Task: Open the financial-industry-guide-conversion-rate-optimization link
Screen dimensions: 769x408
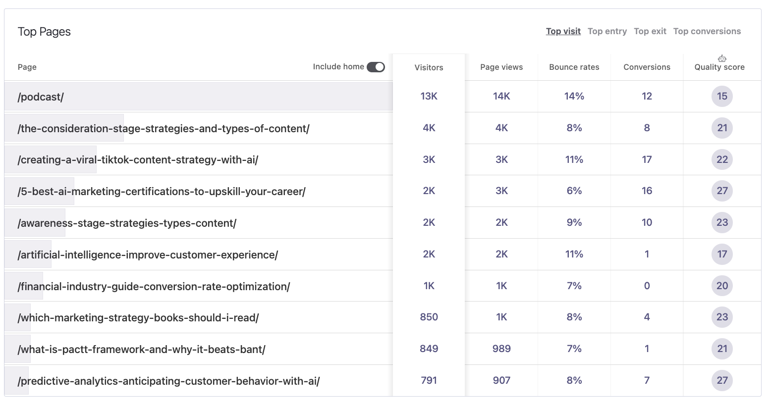Action: click(x=154, y=287)
